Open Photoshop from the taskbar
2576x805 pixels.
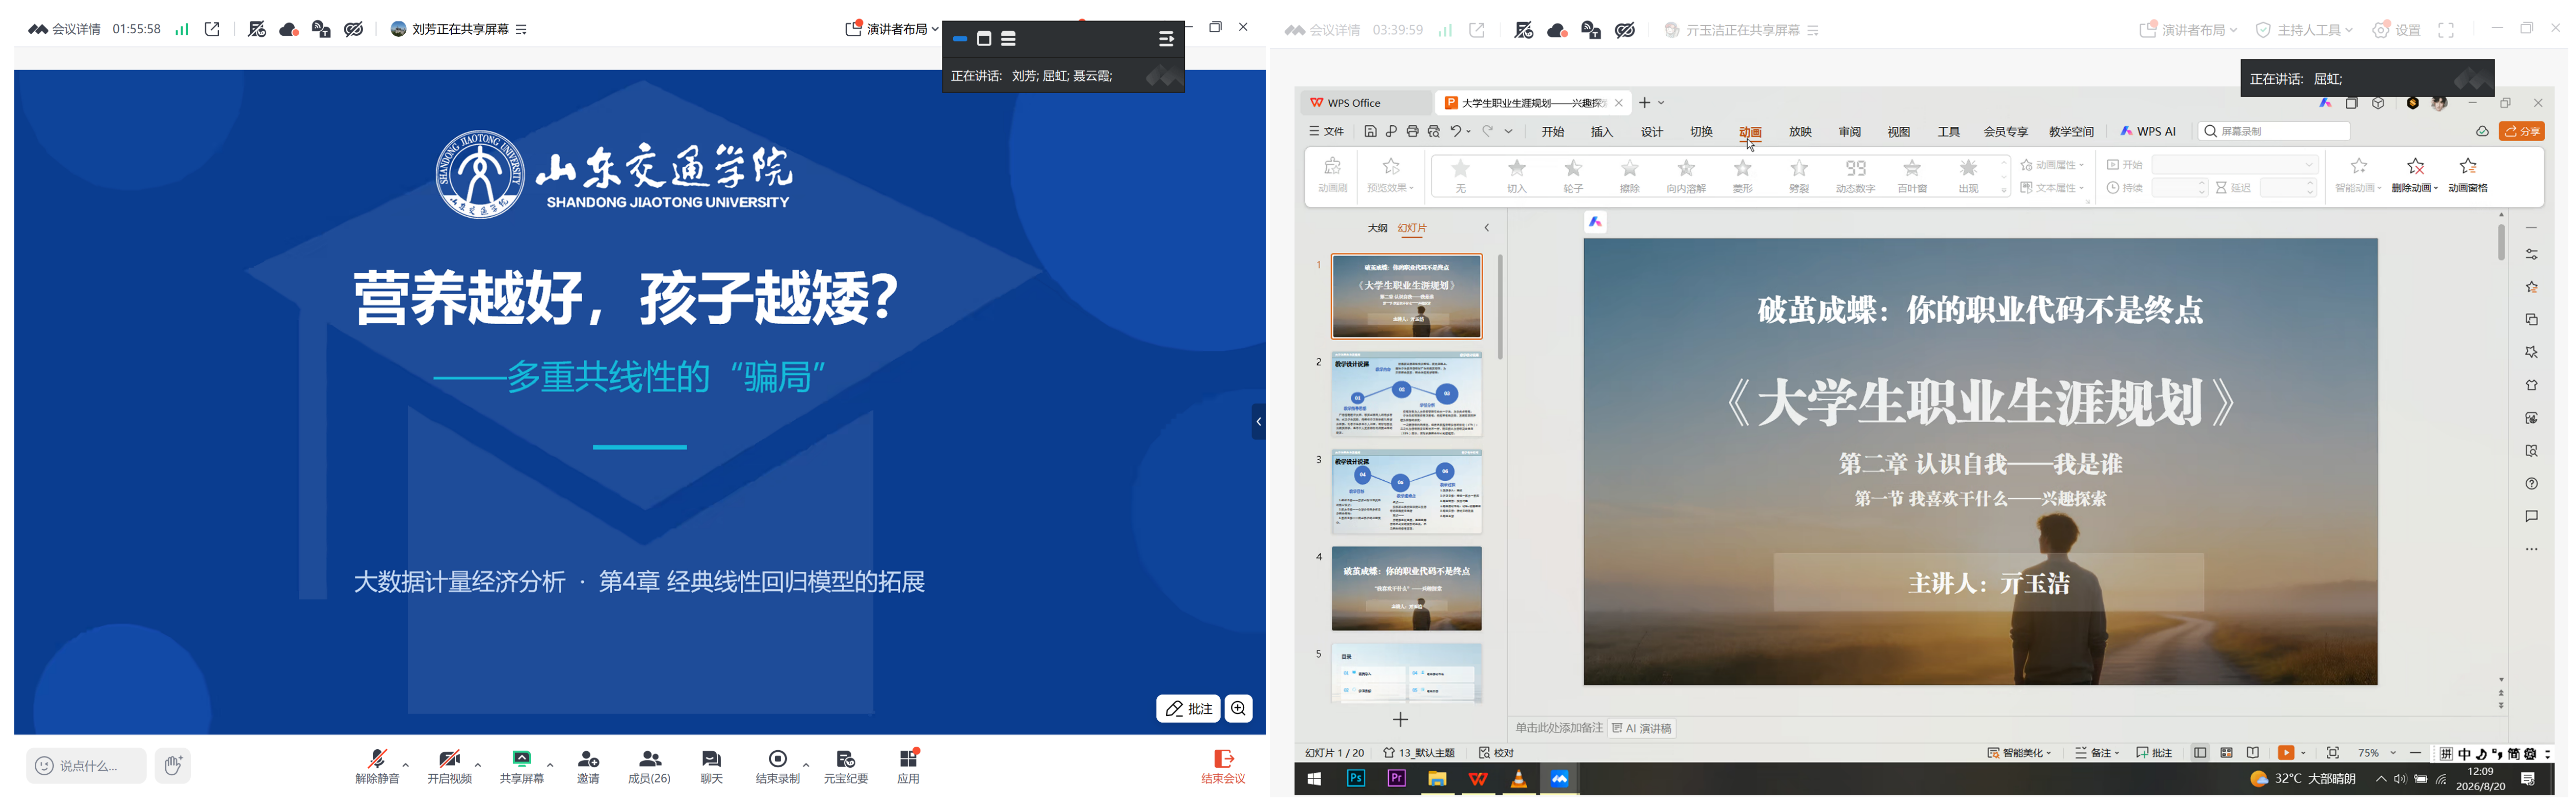[x=1356, y=778]
